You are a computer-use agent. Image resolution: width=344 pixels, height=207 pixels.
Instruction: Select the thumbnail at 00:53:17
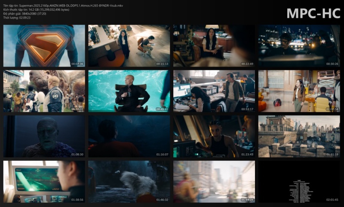(x=214, y=91)
